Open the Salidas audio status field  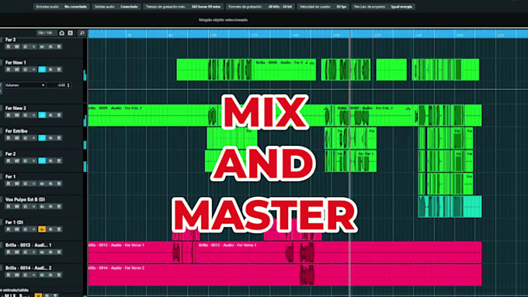tap(116, 7)
